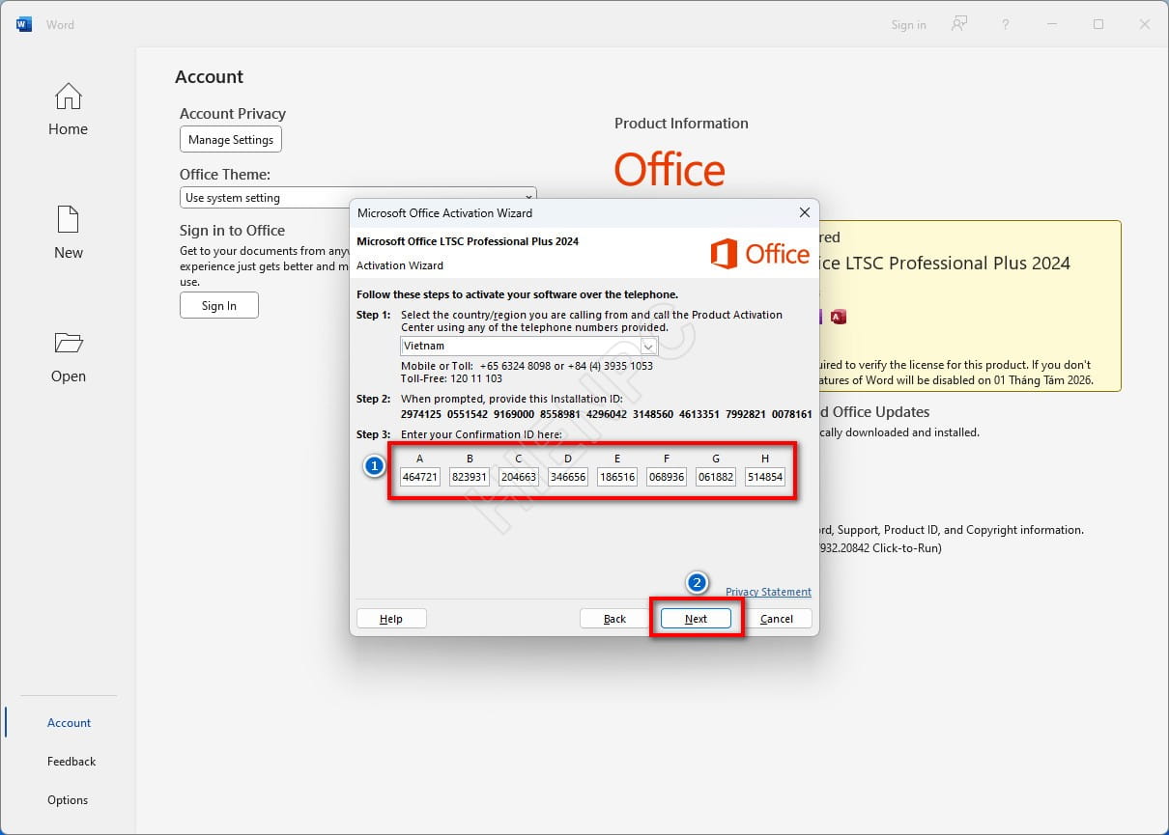
Task: Click Confirmation ID field H
Action: coord(765,477)
